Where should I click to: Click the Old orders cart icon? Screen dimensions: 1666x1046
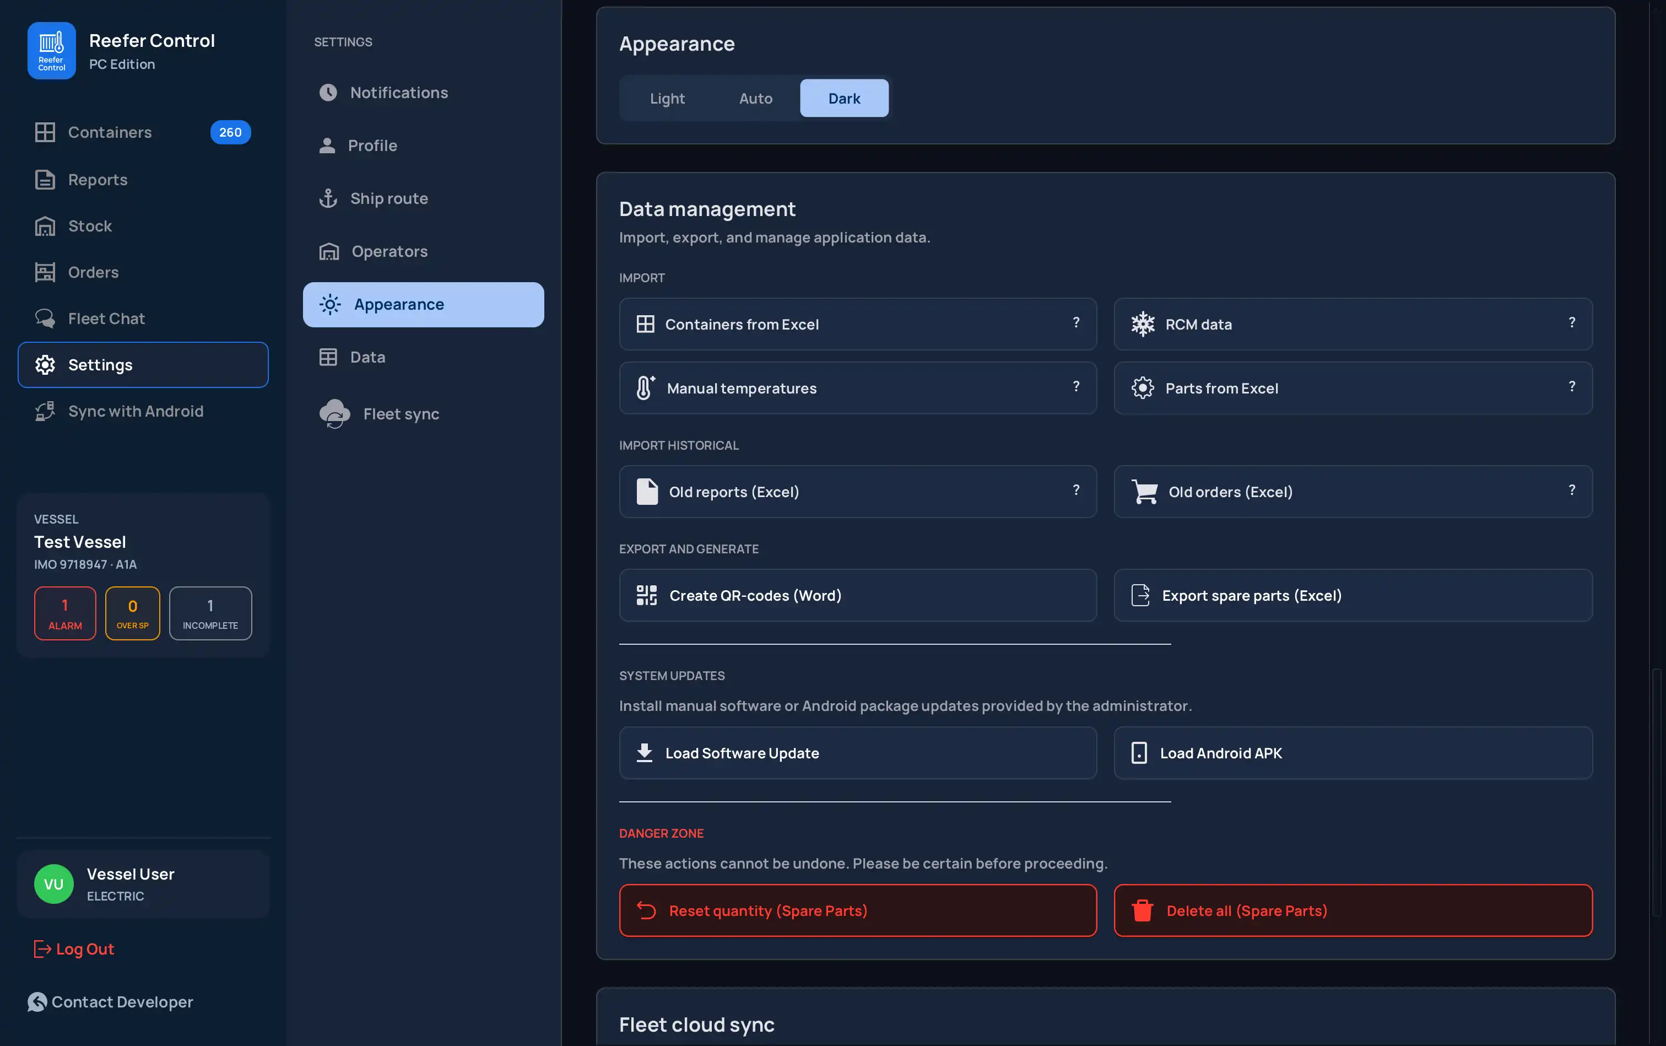click(x=1145, y=492)
